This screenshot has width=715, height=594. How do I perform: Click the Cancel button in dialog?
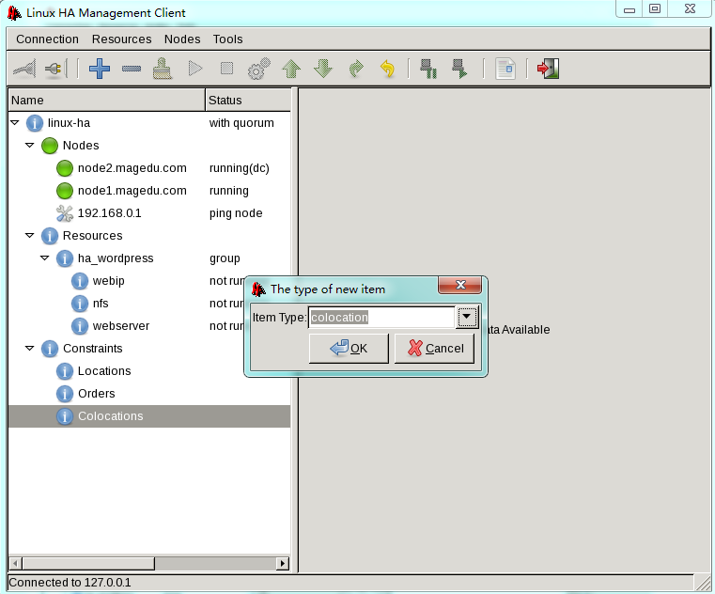tap(434, 348)
